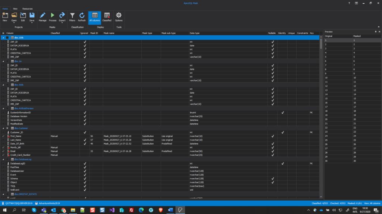Toggle the Ignored checkbox for ZAP_ID
The width and height of the screenshot is (382, 214).
[85, 42]
